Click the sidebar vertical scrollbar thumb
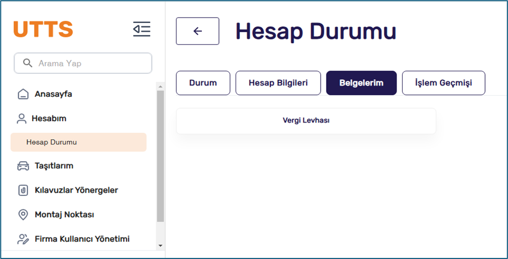Screen dimensions: 508x259 pos(161,156)
